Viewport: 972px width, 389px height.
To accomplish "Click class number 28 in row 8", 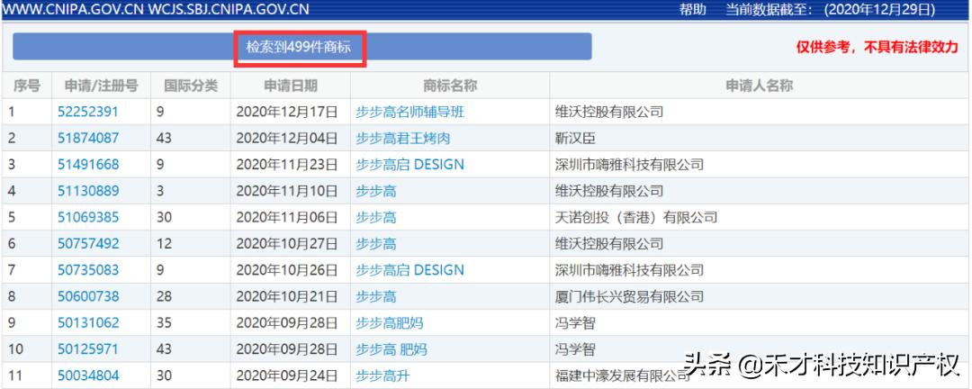I will point(165,296).
